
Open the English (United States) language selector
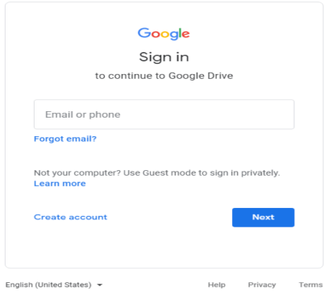click(x=54, y=285)
